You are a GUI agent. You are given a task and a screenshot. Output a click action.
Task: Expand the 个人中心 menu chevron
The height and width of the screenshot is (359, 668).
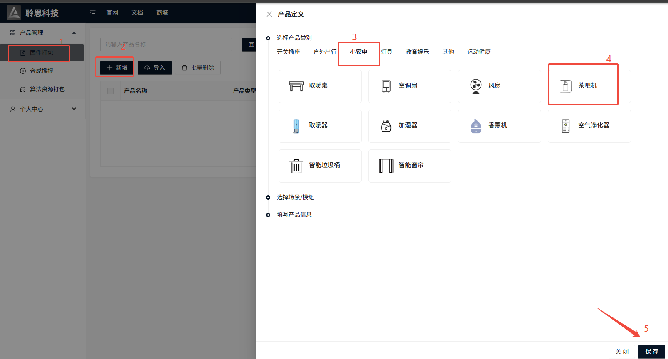pos(74,109)
